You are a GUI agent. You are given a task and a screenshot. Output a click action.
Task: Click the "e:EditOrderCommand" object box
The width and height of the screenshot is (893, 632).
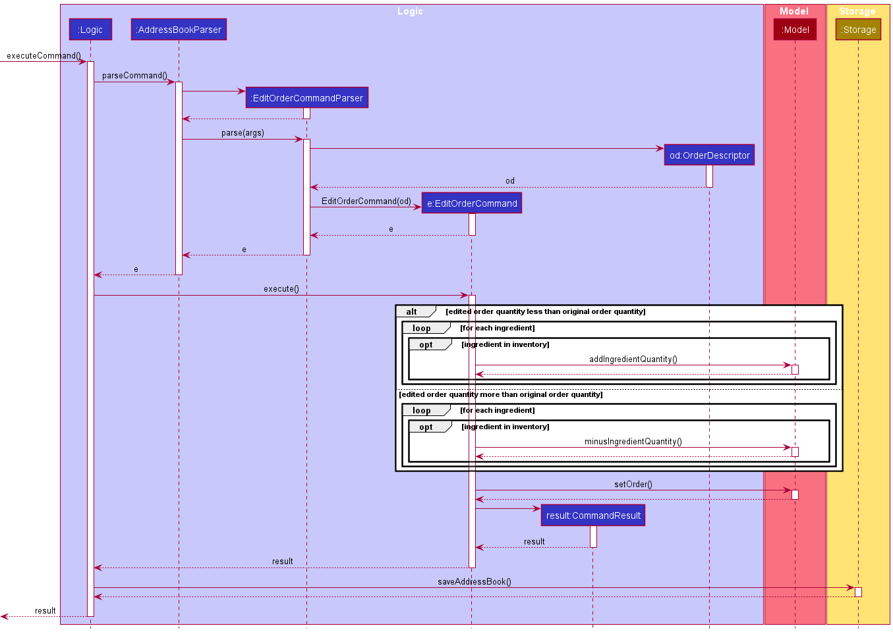tap(471, 203)
